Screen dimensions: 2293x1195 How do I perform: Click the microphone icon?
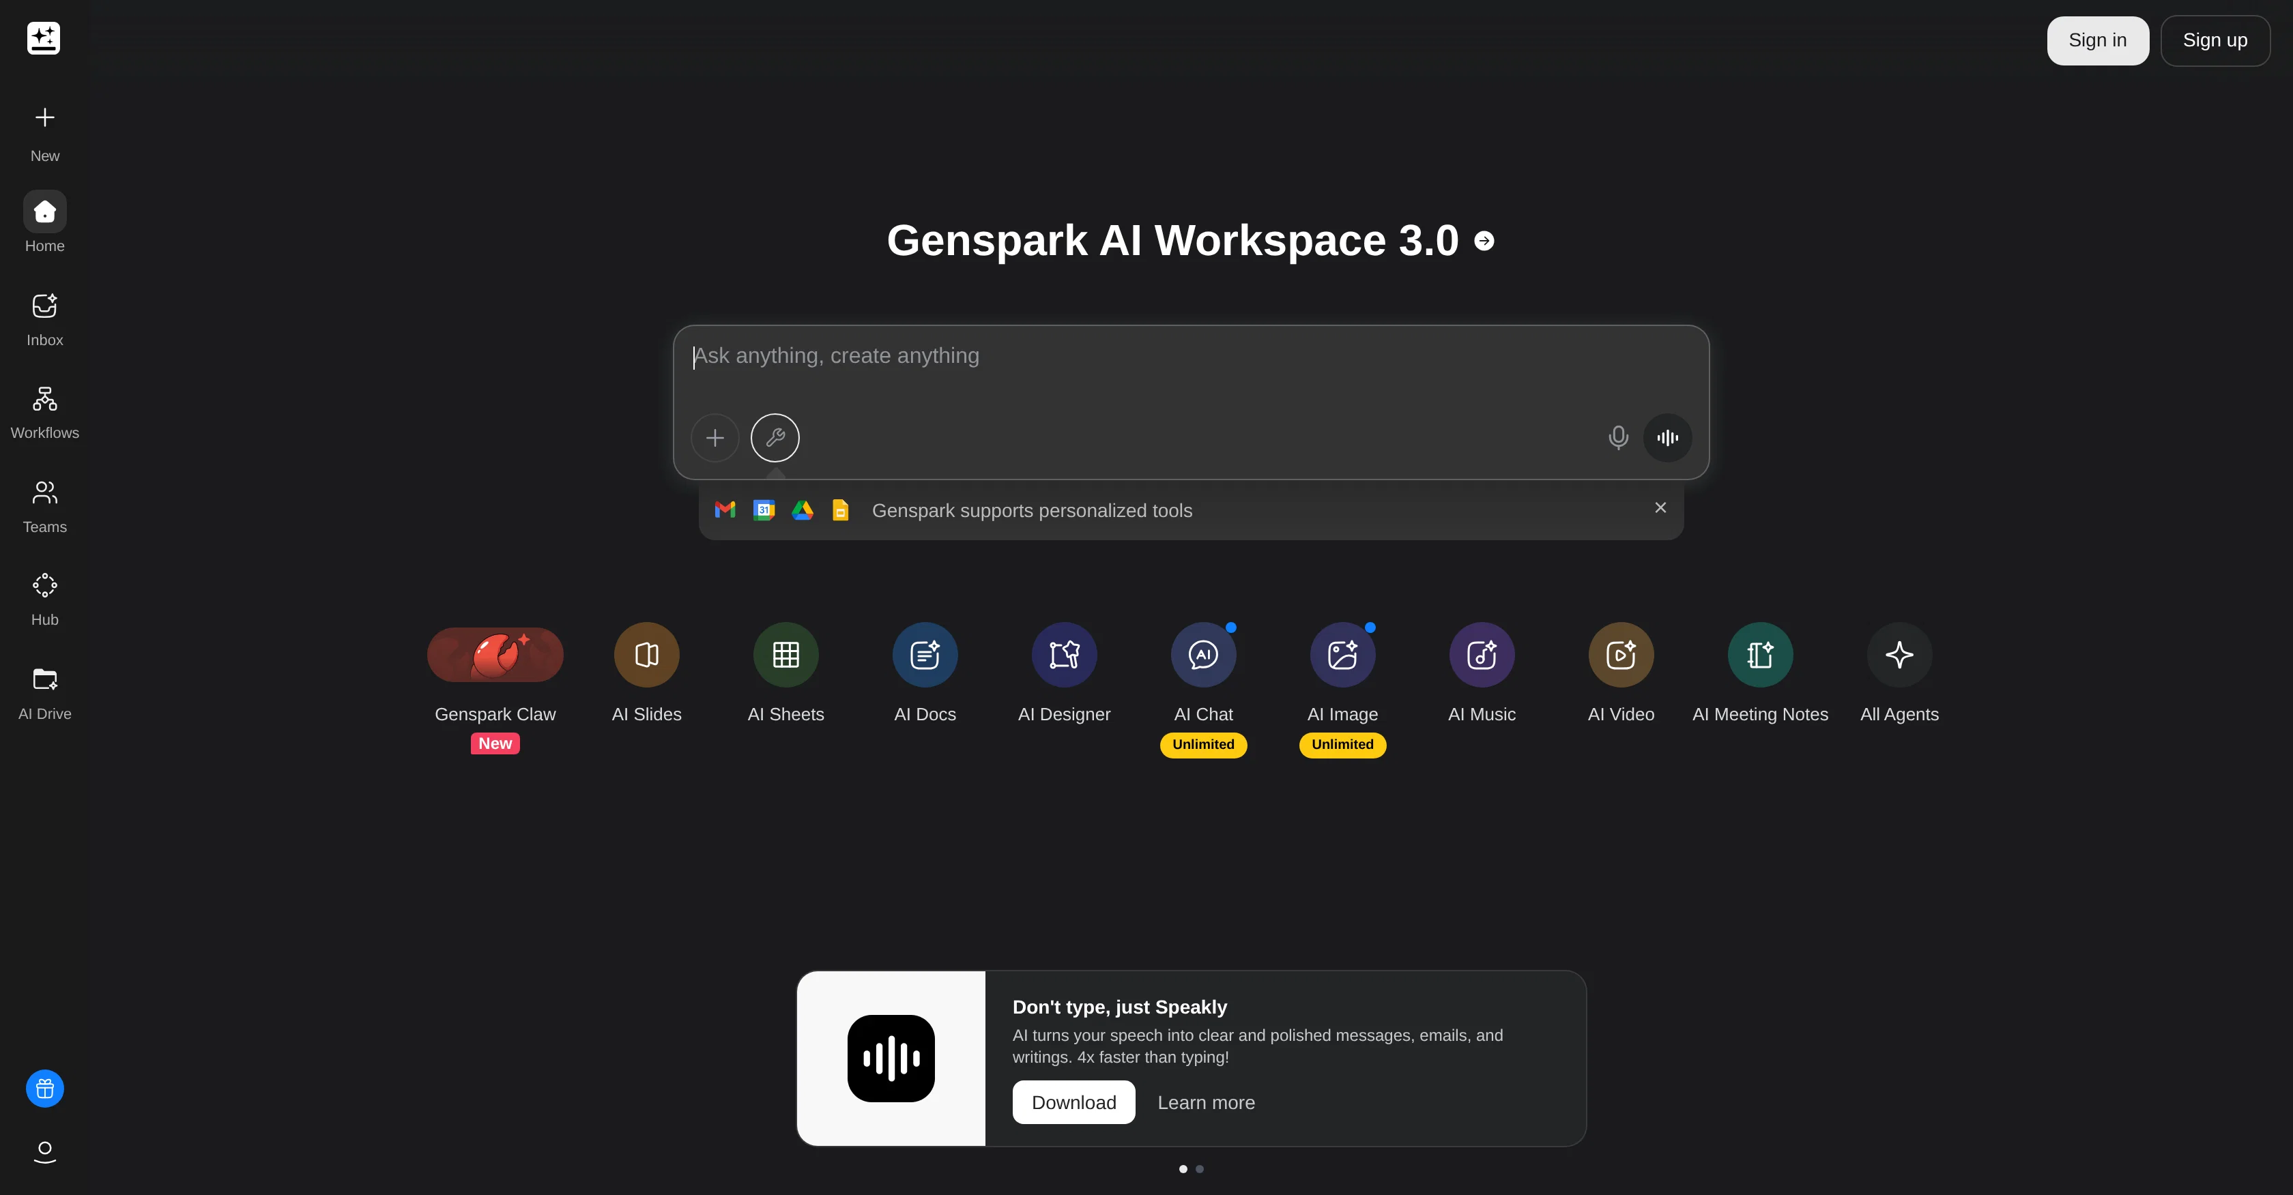tap(1618, 438)
